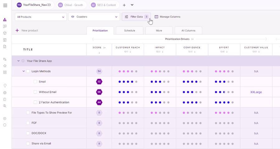Click the Manage Columns grid icon
The height and width of the screenshot is (149, 280).
click(x=156, y=17)
